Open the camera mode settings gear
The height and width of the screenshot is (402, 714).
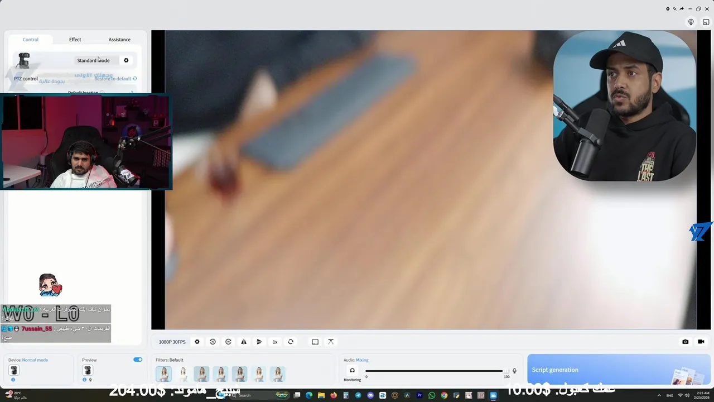126,60
